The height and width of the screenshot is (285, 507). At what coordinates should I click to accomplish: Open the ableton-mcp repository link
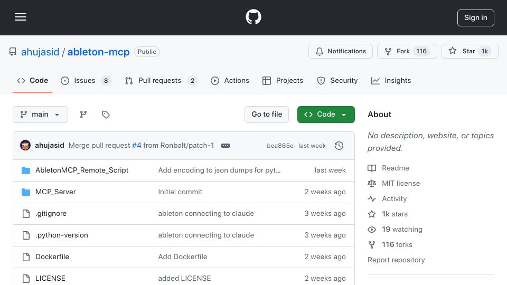tap(98, 52)
